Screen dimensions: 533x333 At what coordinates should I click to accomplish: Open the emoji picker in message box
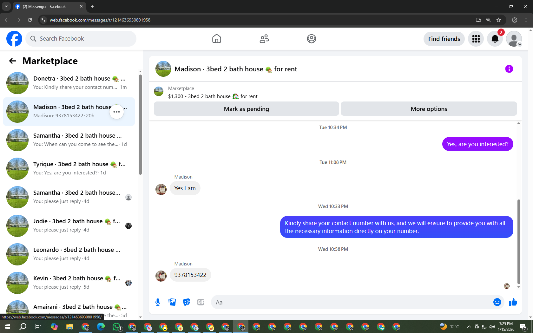coord(497,302)
